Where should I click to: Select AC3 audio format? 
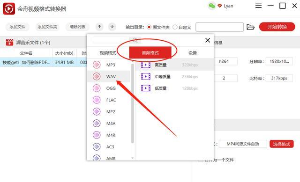coord(108,146)
